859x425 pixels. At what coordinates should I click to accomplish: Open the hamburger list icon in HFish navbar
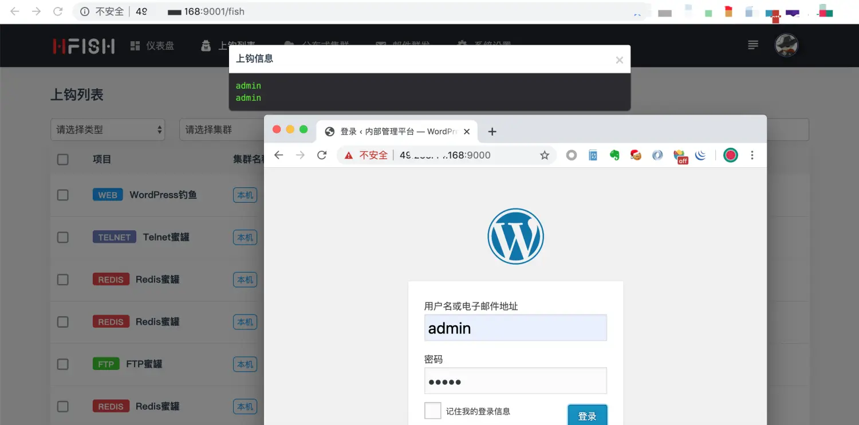point(753,45)
